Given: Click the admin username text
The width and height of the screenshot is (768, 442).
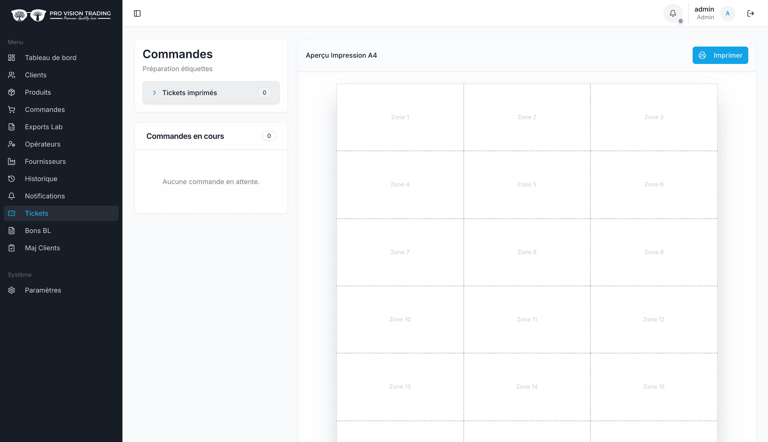Looking at the screenshot, I should point(704,9).
